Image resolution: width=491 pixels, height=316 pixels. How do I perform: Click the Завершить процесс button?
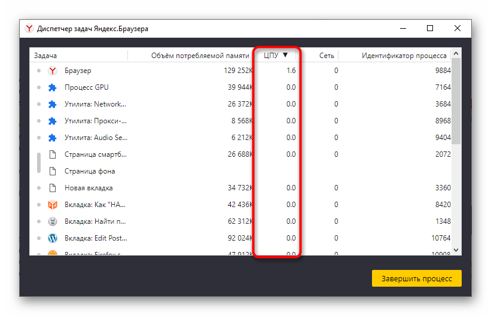coord(416,278)
